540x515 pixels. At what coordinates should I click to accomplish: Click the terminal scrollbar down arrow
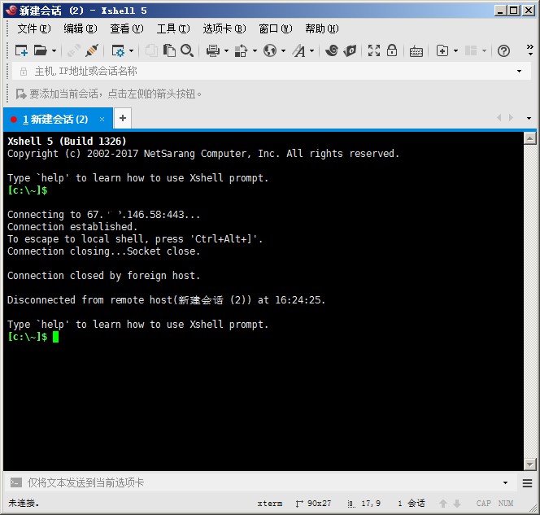(x=529, y=465)
